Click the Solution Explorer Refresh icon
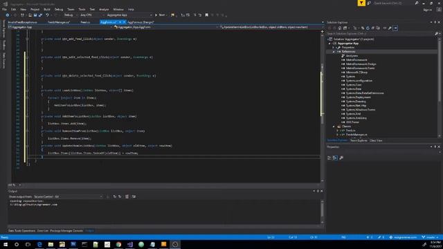The image size is (443, 249). point(368,28)
